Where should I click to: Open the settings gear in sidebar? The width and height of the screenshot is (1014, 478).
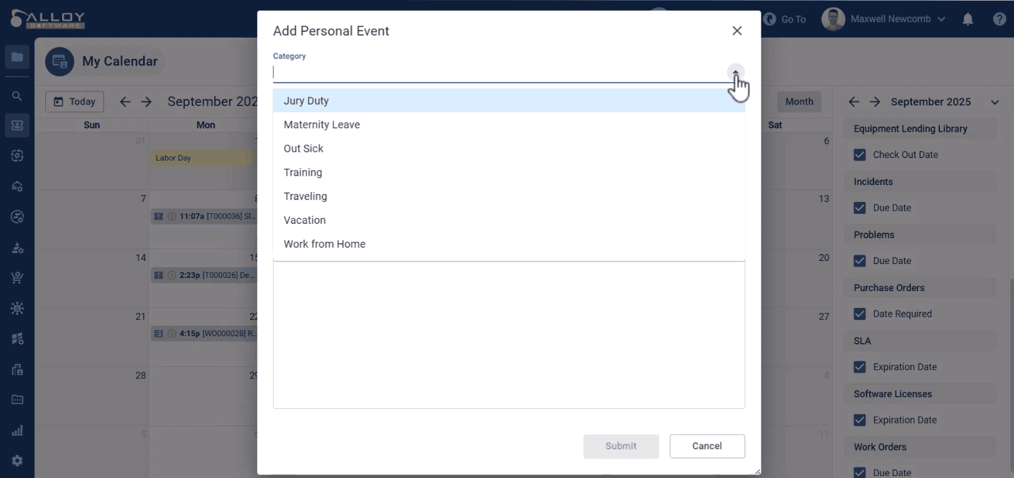(x=17, y=460)
